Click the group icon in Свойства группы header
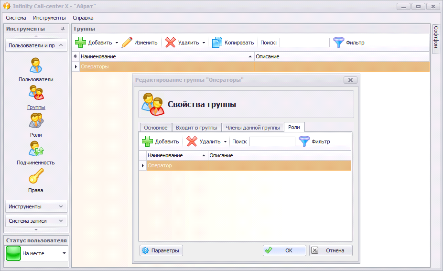The height and width of the screenshot is (271, 443). 153,104
